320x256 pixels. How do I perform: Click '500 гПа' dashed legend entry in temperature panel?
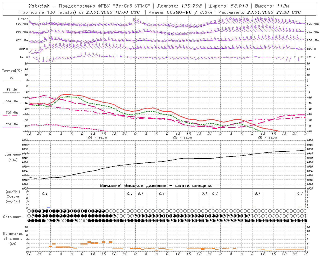(12, 124)
